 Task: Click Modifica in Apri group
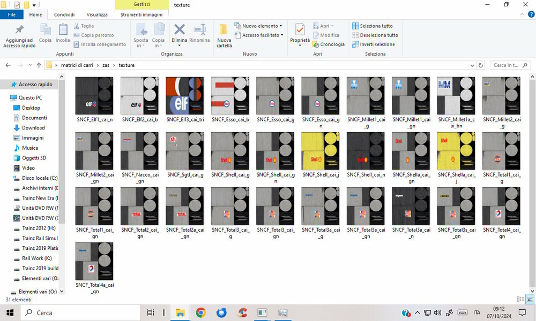pyautogui.click(x=326, y=35)
